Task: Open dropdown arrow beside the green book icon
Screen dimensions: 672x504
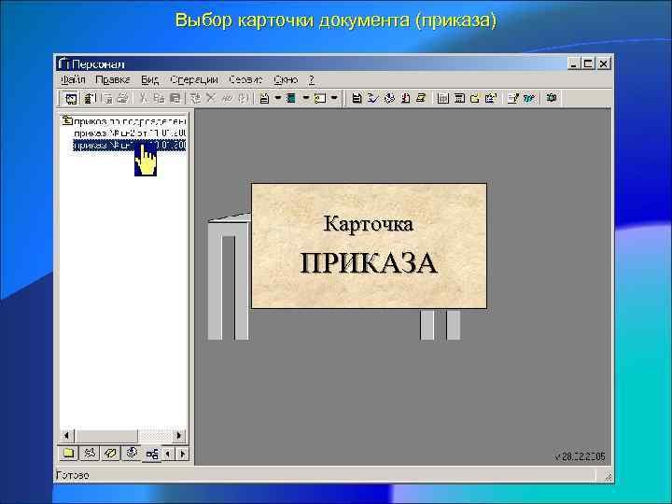Action: [305, 99]
